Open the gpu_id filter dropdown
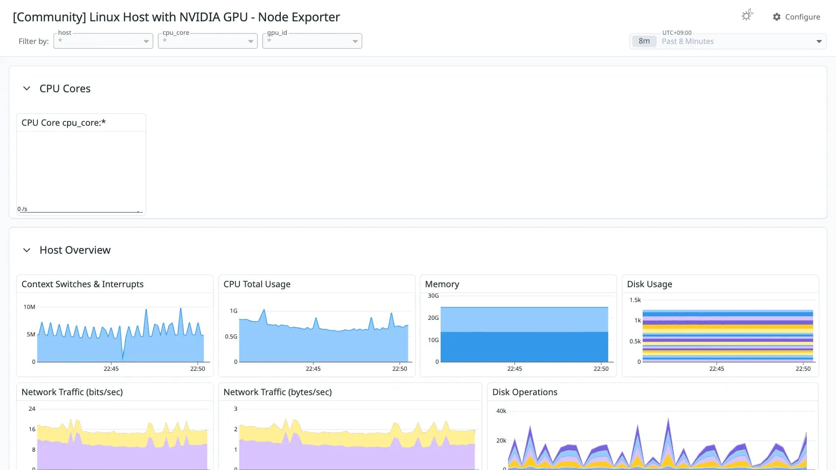This screenshot has height=470, width=836. 312,41
